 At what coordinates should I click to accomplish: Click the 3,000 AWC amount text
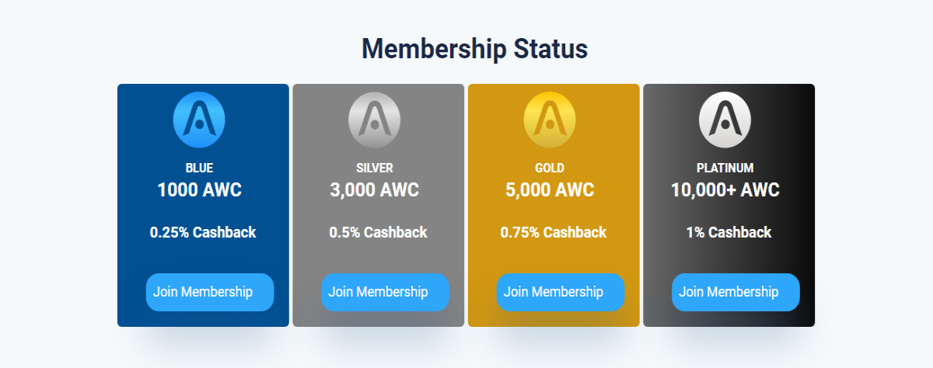point(375,190)
